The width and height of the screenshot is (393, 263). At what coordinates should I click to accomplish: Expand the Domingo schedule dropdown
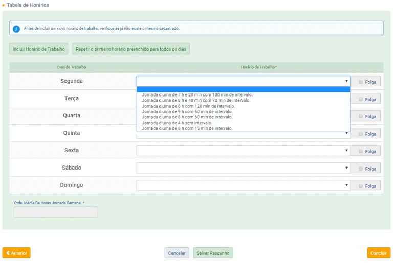(x=243, y=185)
